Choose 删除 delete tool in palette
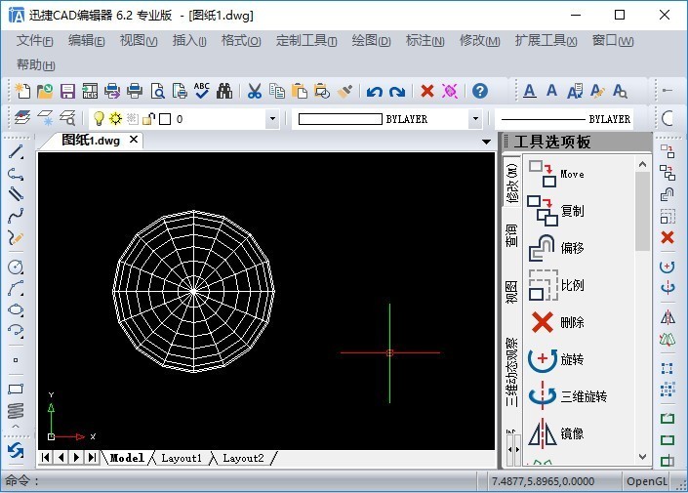 point(556,322)
